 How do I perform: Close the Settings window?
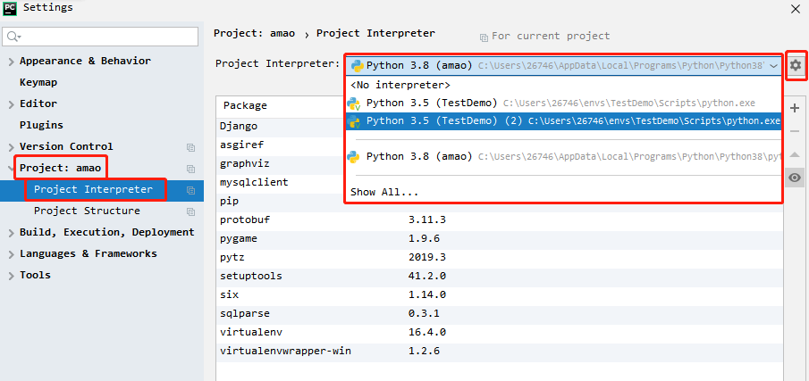point(795,9)
